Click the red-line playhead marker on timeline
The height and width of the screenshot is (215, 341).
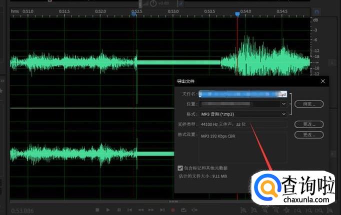tap(237, 14)
